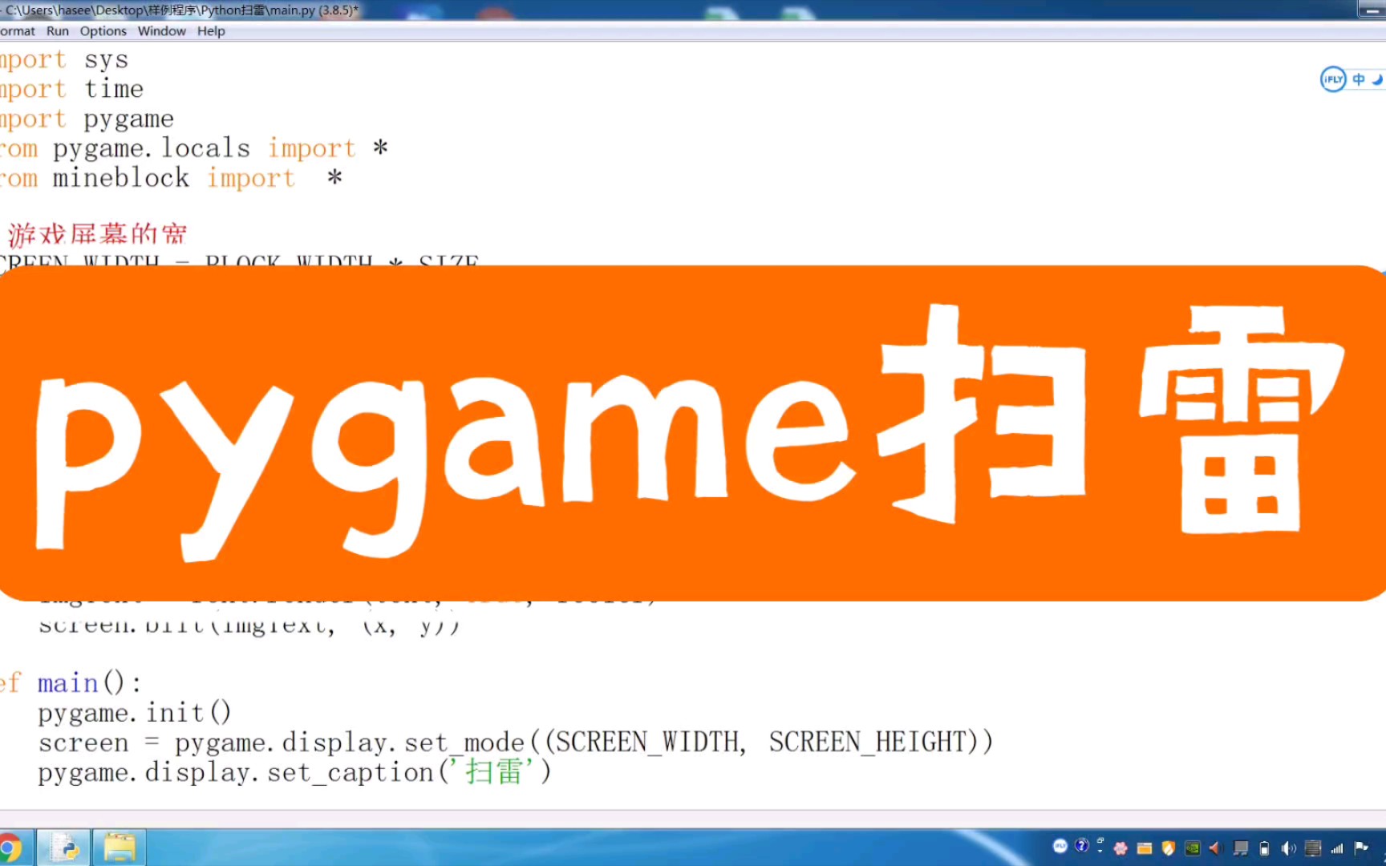Open the Options menu
This screenshot has width=1386, height=866.
click(103, 30)
